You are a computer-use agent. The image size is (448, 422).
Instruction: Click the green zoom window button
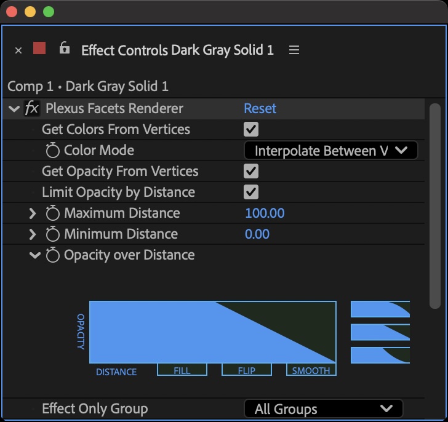pyautogui.click(x=49, y=12)
